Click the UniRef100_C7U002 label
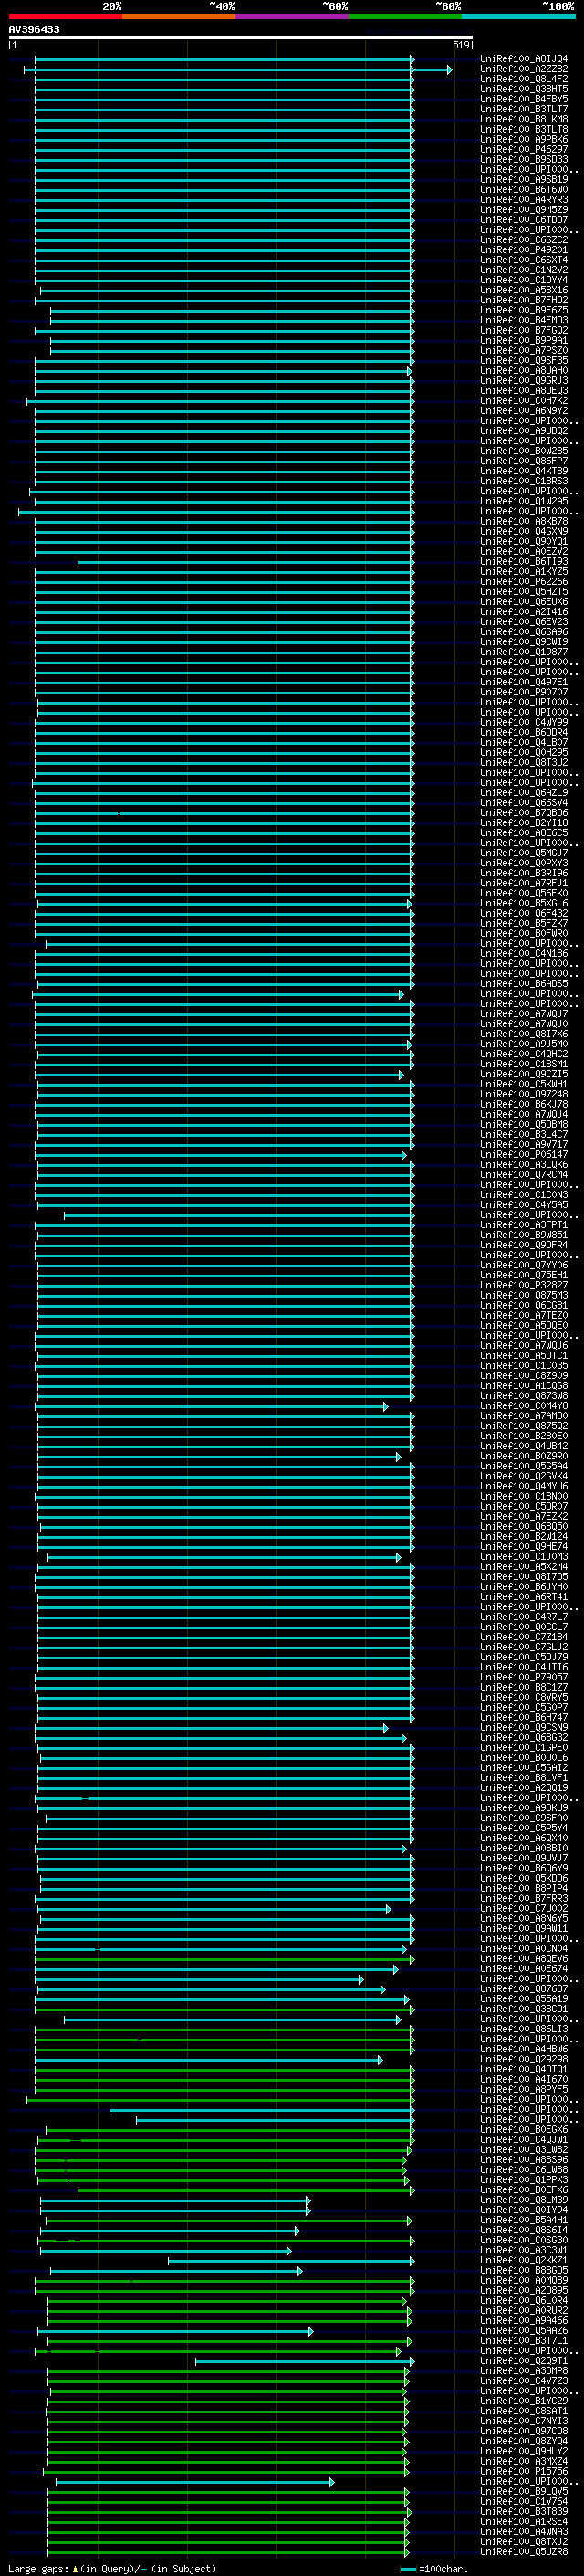This screenshot has height=2576, width=584. tap(524, 1909)
